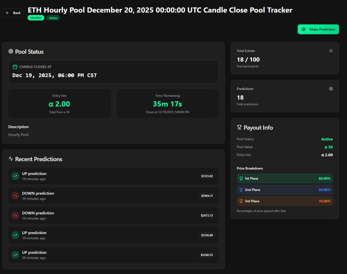Select the 1st Place 60.00% row

tap(285, 179)
